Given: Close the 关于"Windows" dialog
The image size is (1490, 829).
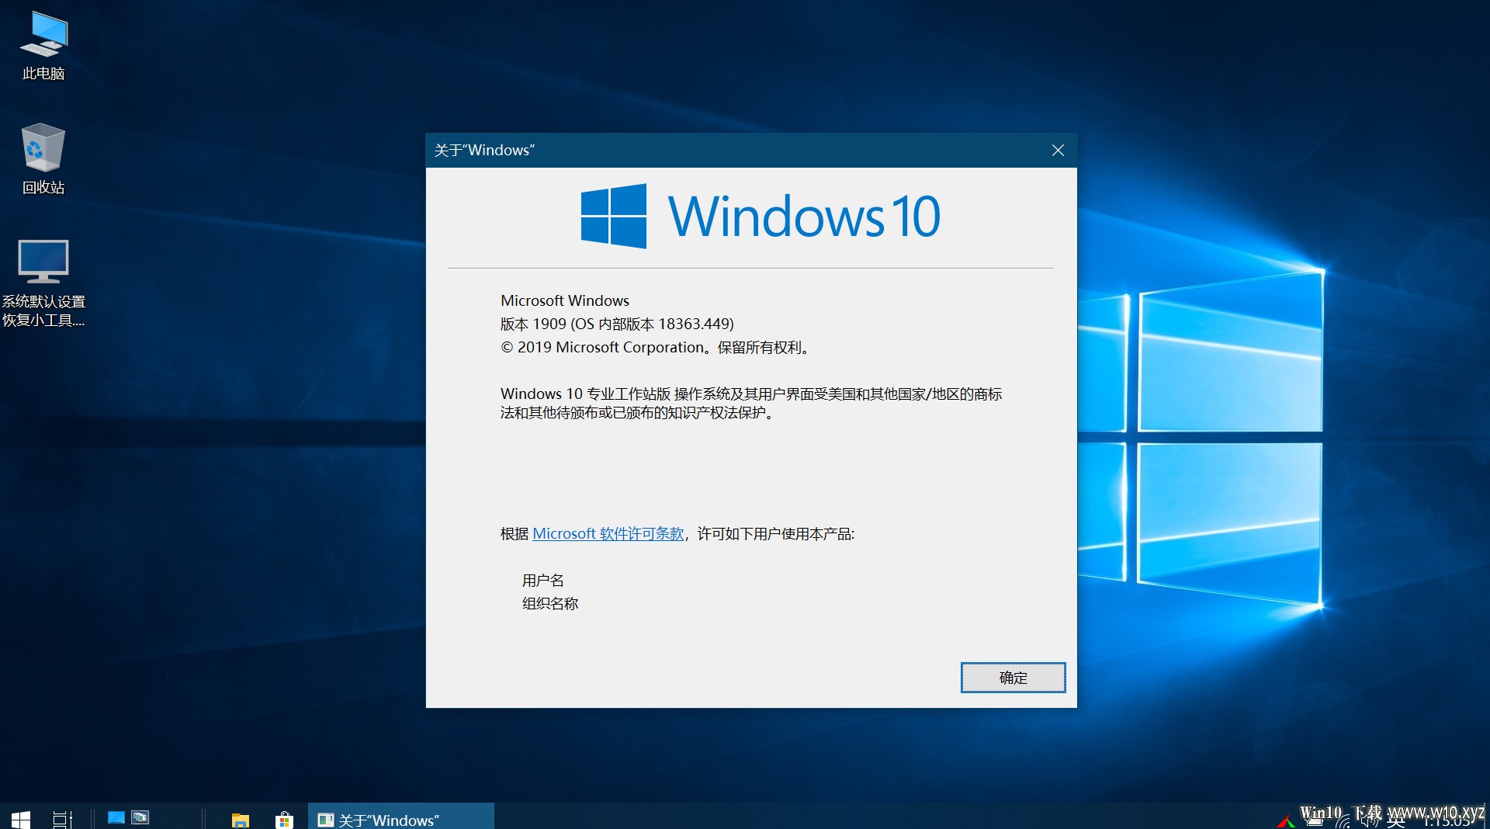Looking at the screenshot, I should pyautogui.click(x=1058, y=151).
